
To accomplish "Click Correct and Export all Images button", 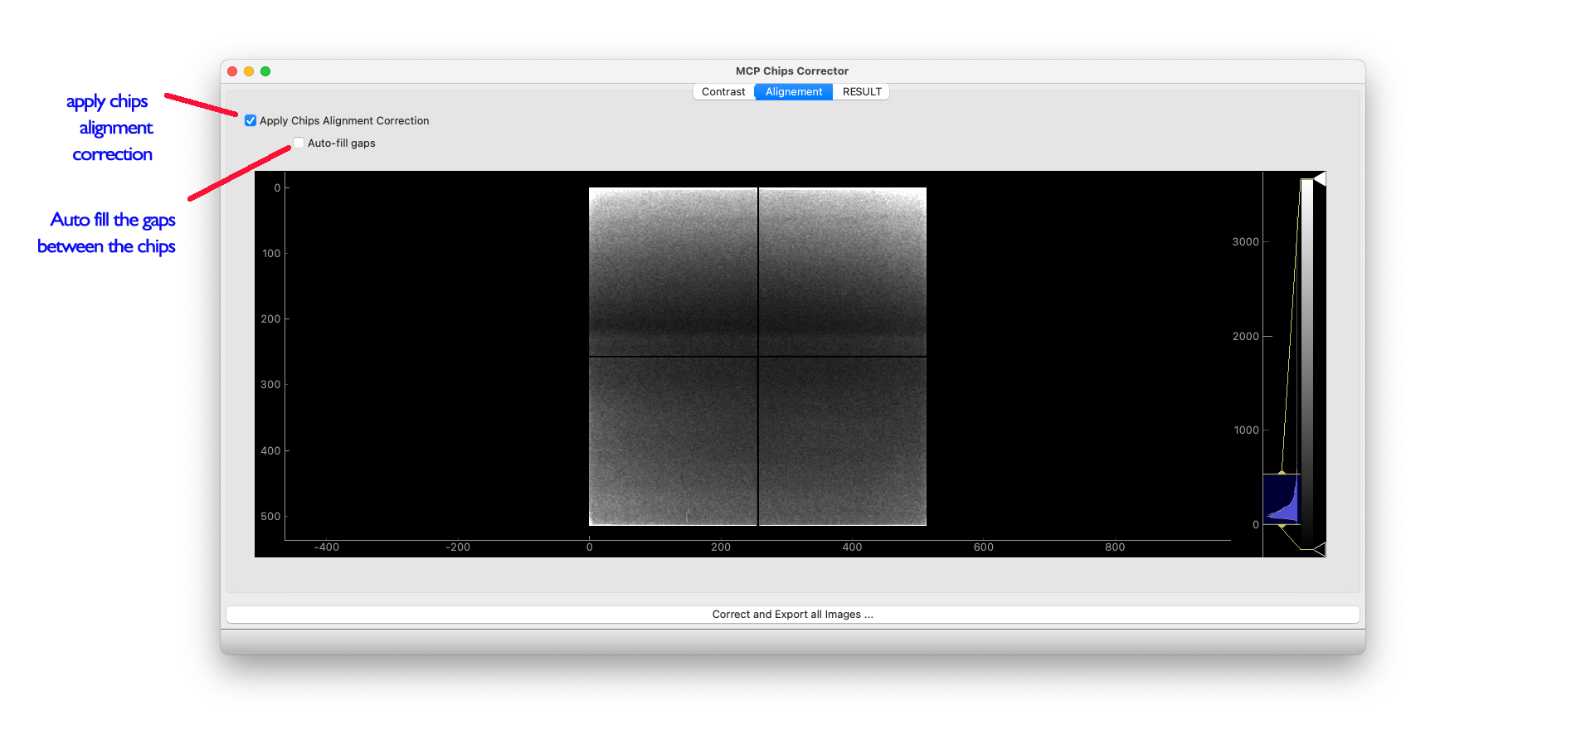I will coord(792,615).
